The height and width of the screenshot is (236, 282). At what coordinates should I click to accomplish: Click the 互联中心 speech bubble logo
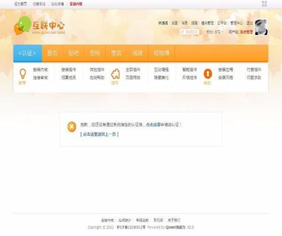(x=39, y=26)
